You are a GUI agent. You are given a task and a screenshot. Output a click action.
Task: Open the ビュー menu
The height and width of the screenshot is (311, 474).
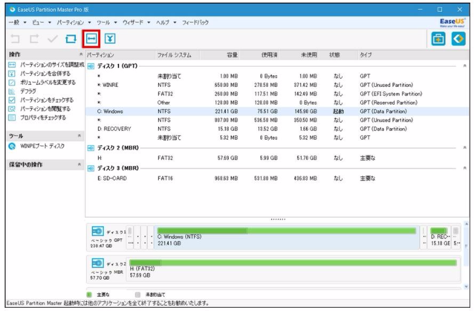pos(41,22)
